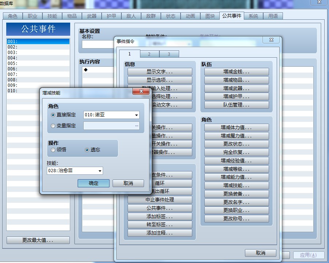Switch to event command page 2 tab
The height and width of the screenshot is (263, 329).
[x=150, y=54]
